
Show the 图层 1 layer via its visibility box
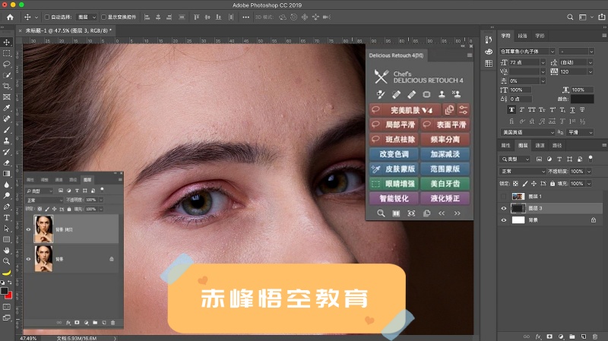click(503, 196)
